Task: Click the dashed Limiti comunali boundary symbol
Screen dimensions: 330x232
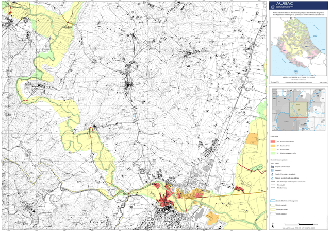Action: coord(273,214)
